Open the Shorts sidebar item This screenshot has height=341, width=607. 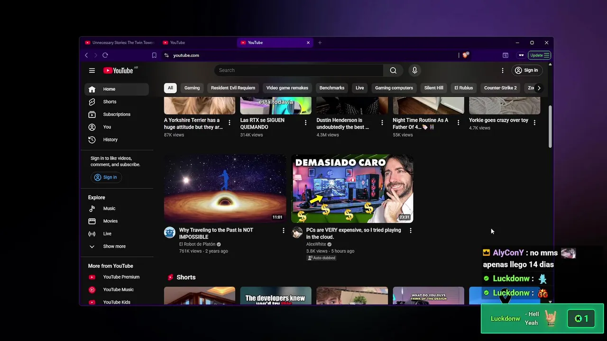tap(117, 102)
